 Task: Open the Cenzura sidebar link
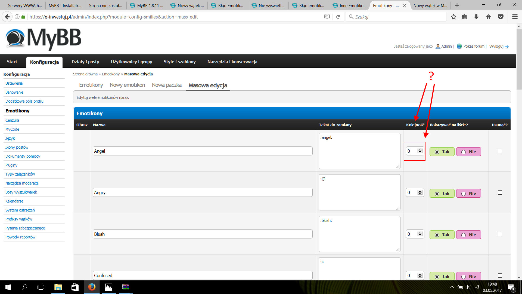click(x=12, y=120)
